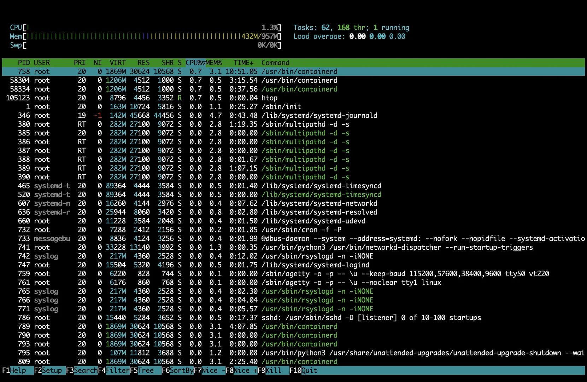587x382 pixels.
Task: Select PID 58304 containerd process
Action: coord(293,80)
